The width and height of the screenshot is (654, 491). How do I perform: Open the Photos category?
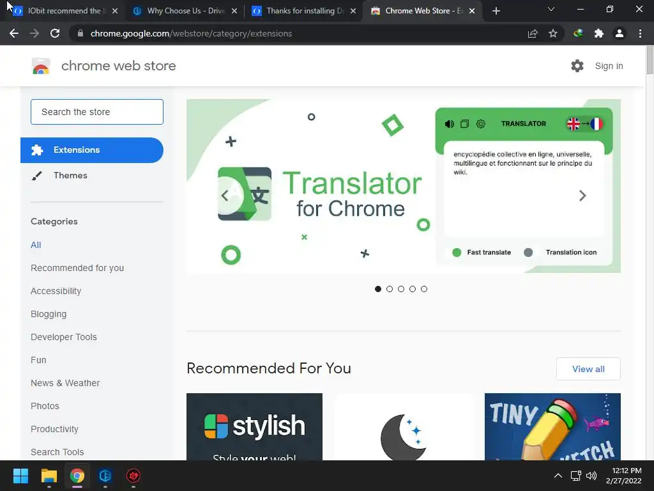45,406
